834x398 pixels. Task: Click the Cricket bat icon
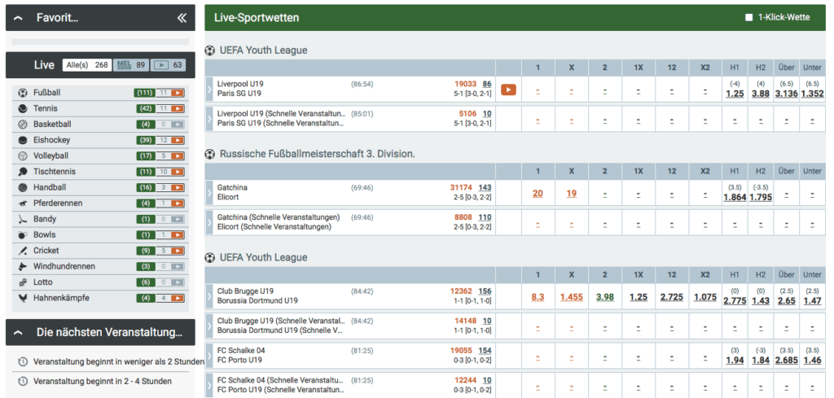coord(22,251)
